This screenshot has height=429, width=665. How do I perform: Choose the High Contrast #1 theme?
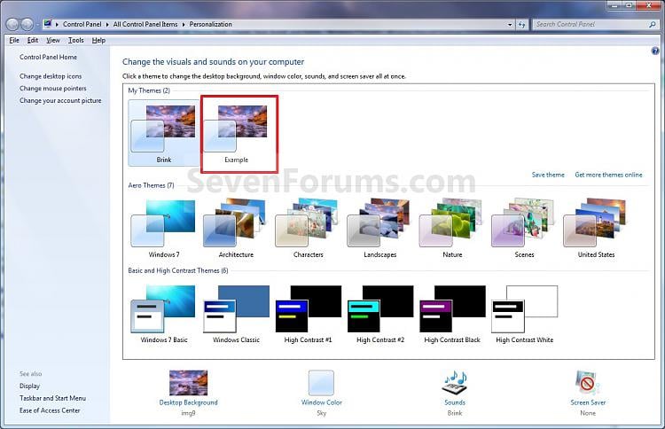pyautogui.click(x=308, y=314)
